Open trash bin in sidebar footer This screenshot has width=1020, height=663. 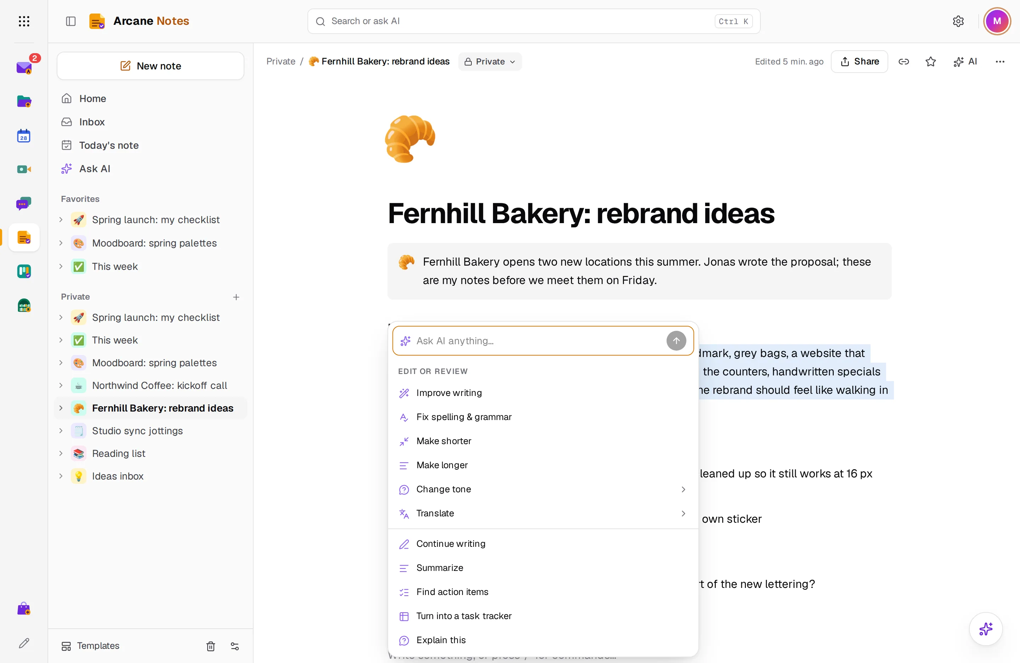[210, 646]
